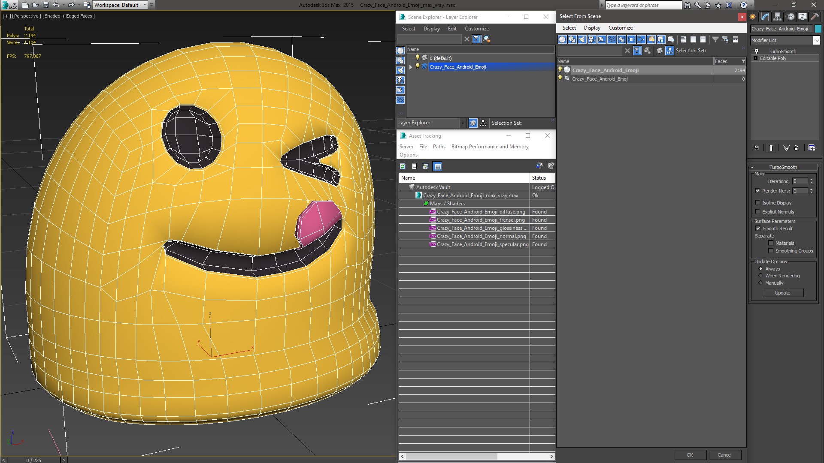The image size is (824, 463).
Task: Toggle Display Space Warps in Select From Scene
Action: pyautogui.click(x=612, y=39)
